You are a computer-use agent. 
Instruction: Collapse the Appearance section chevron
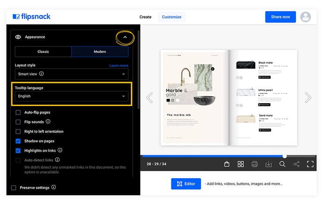(125, 37)
